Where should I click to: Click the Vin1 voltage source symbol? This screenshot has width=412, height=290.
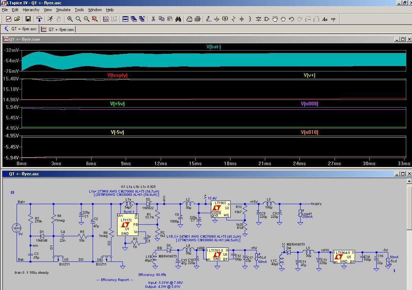click(x=17, y=228)
